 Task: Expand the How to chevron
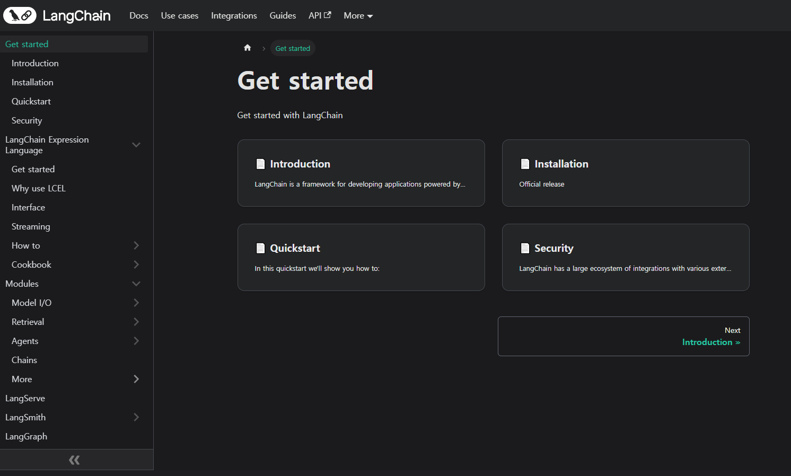[136, 245]
